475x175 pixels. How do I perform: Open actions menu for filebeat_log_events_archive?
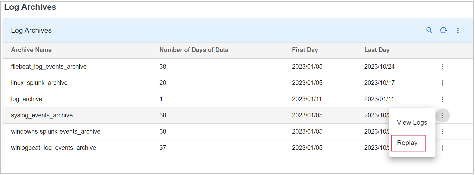pos(443,67)
